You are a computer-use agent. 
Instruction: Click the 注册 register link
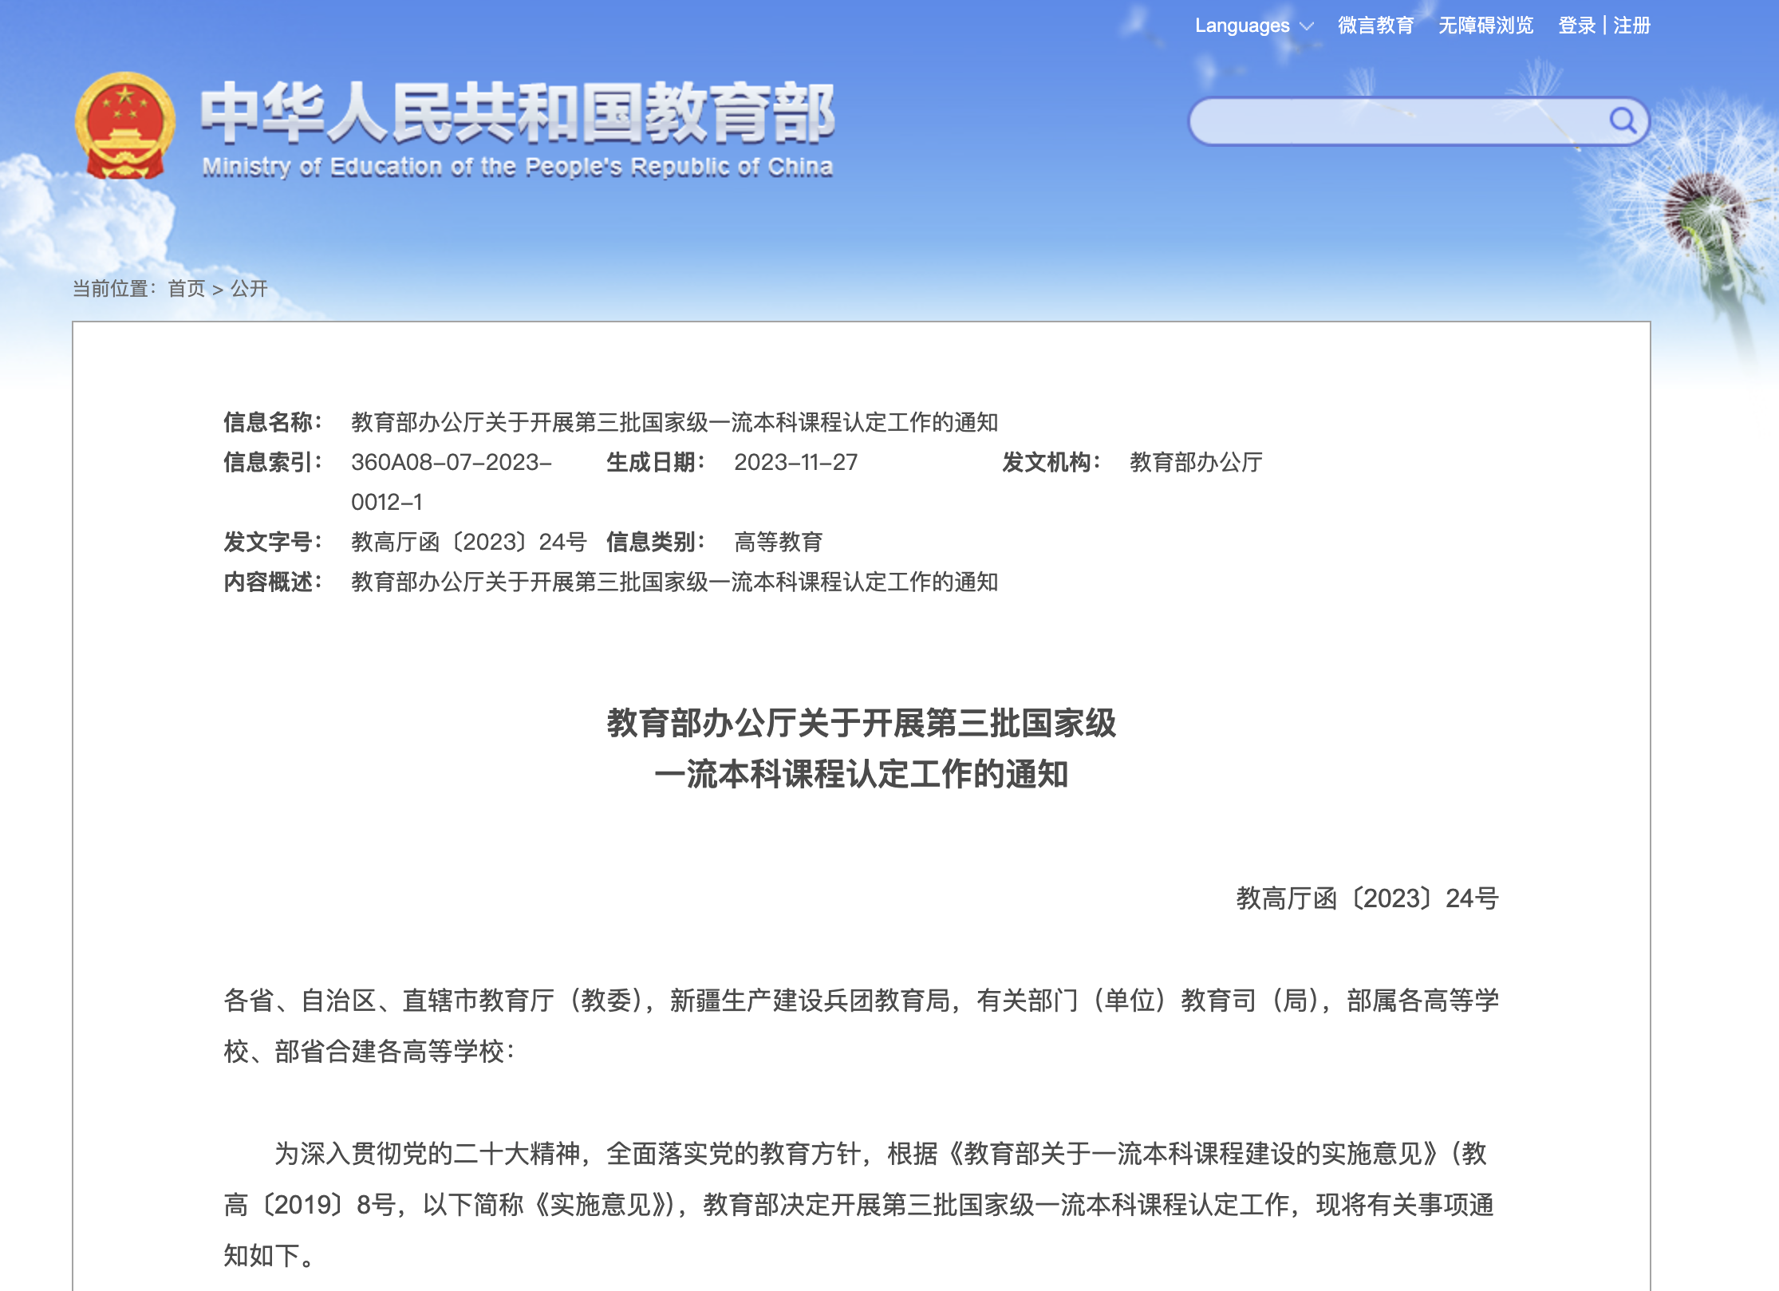coord(1631,26)
